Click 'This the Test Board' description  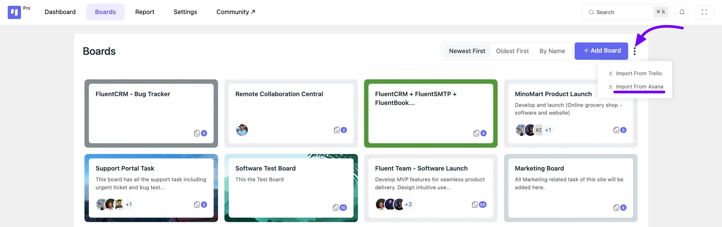point(259,179)
